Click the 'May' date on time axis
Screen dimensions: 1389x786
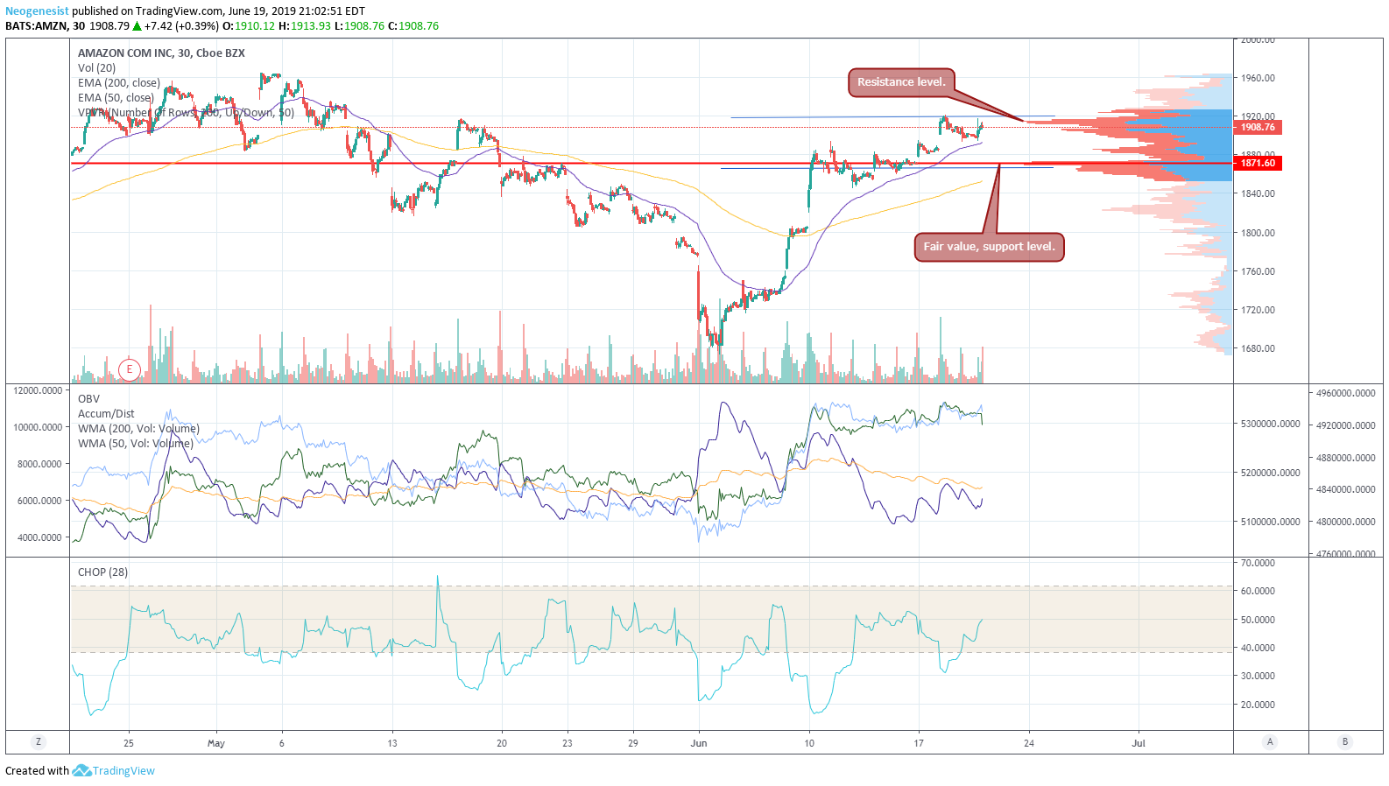point(216,743)
